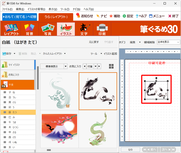The image size is (181, 153).
Task: Click 次へ next page button
Action: (x=166, y=150)
